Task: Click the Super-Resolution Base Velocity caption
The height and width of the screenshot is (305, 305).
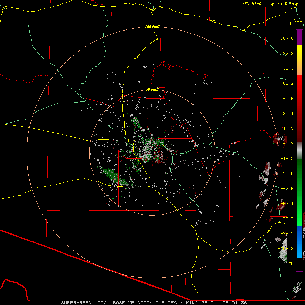Action: click(154, 303)
